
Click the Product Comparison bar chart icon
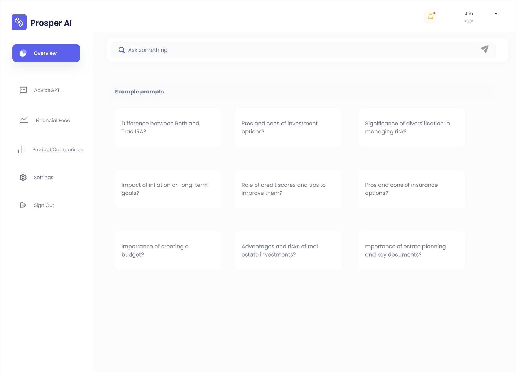(x=21, y=150)
